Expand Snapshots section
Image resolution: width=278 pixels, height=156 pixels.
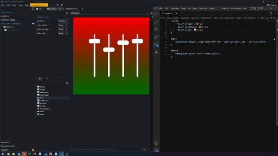[17, 142]
